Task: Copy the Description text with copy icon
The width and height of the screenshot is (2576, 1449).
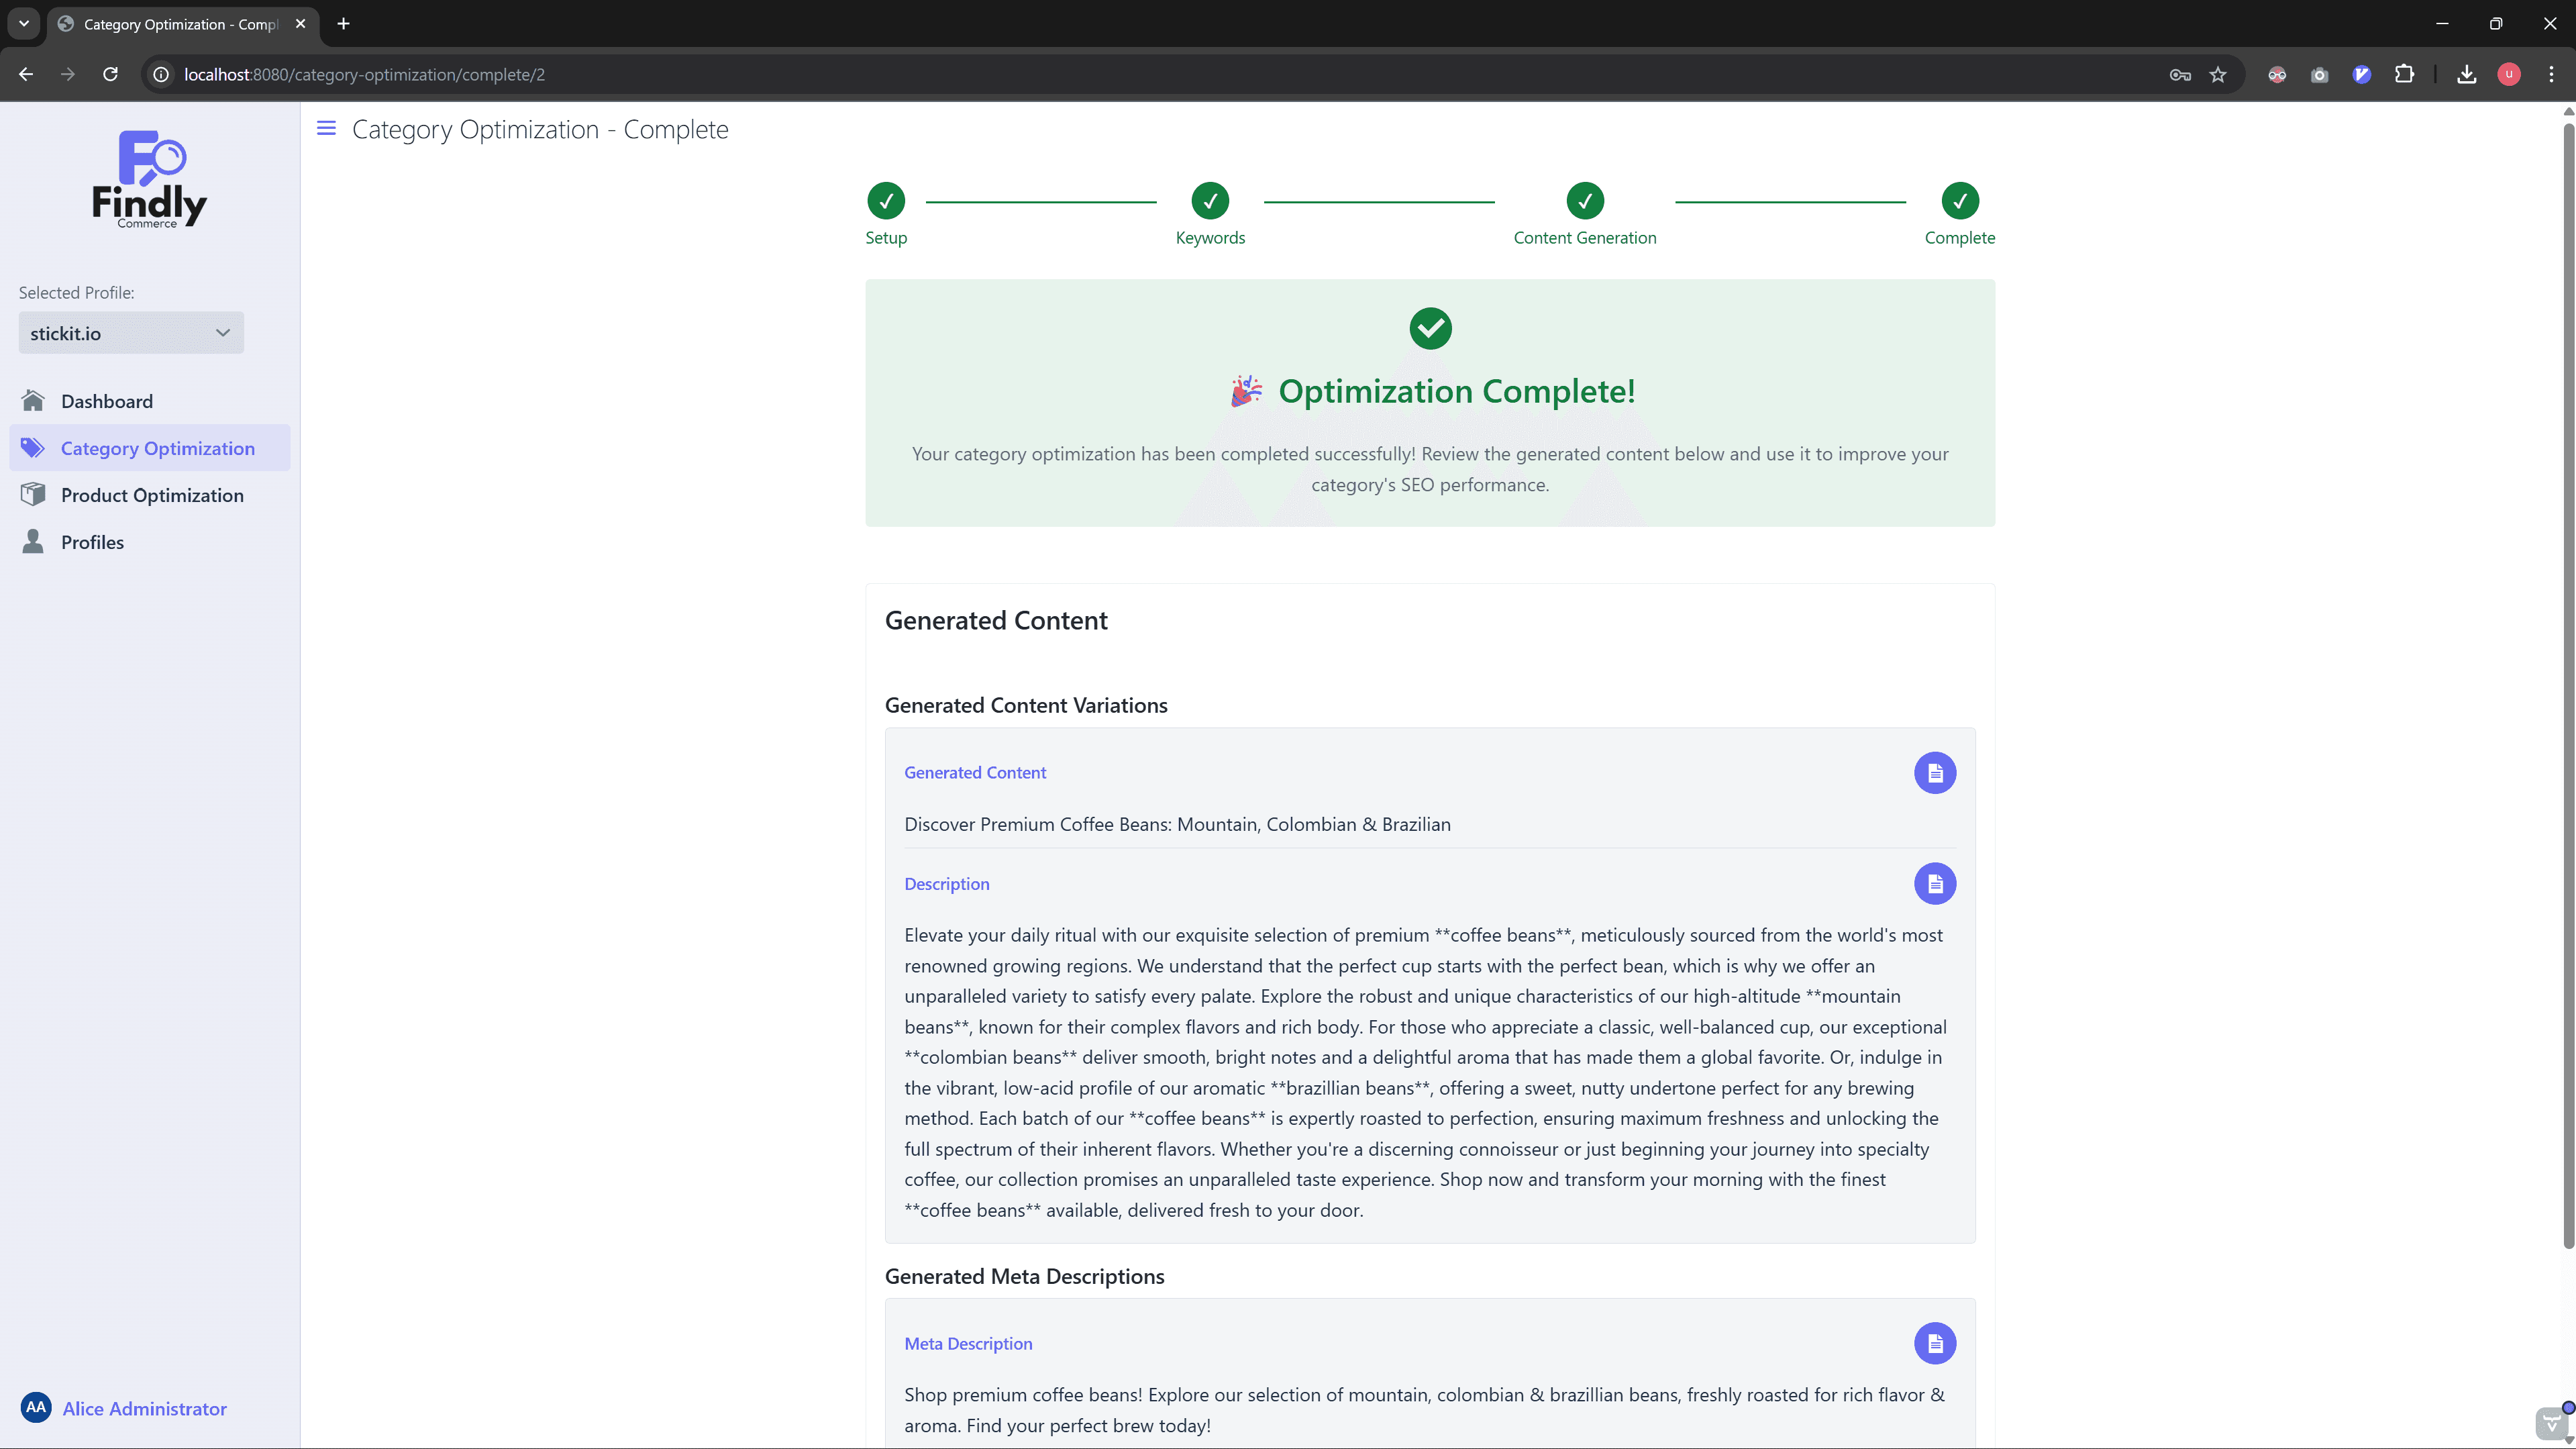Action: click(1934, 884)
